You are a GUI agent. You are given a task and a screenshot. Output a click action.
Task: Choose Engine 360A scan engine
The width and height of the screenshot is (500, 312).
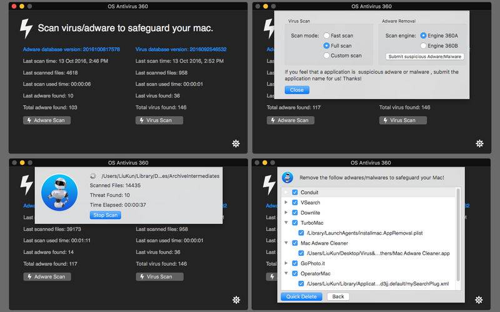pos(424,36)
